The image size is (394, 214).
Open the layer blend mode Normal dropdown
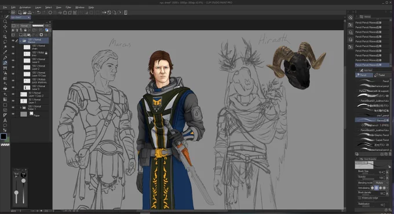(25, 26)
